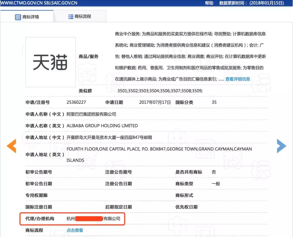Click the red redacted bar in agency row
The image size is (293, 237).
[x=88, y=219]
